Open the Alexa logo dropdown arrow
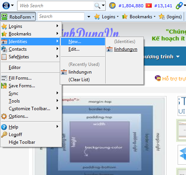This screenshot has width=186, height=175. pyautogui.click(x=13, y=5)
